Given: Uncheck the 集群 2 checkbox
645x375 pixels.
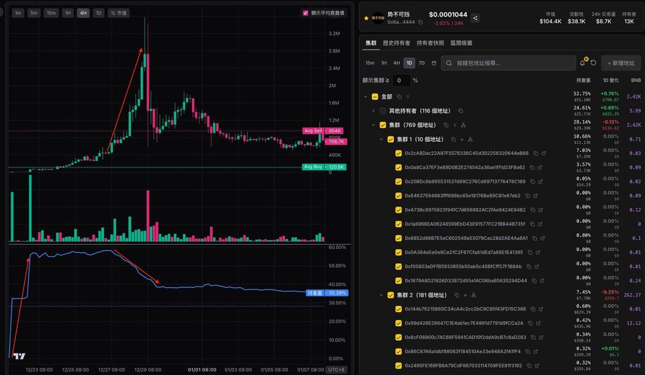Looking at the screenshot, I should coord(391,295).
